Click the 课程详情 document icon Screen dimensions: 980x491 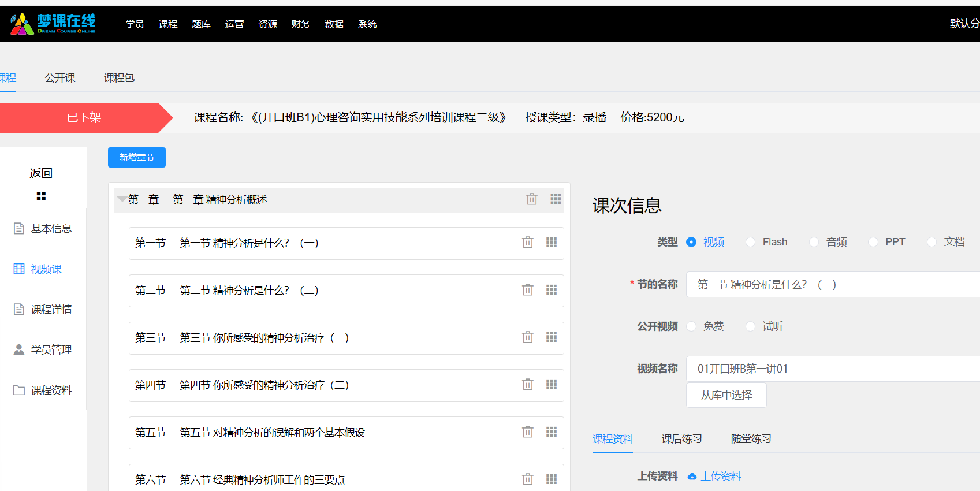click(x=19, y=309)
